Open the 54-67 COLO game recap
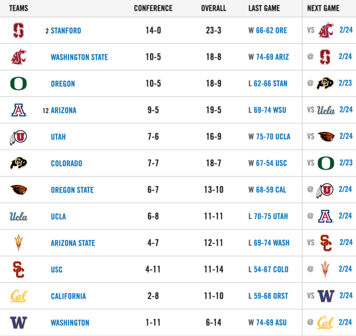The image size is (356, 336). pos(271,269)
